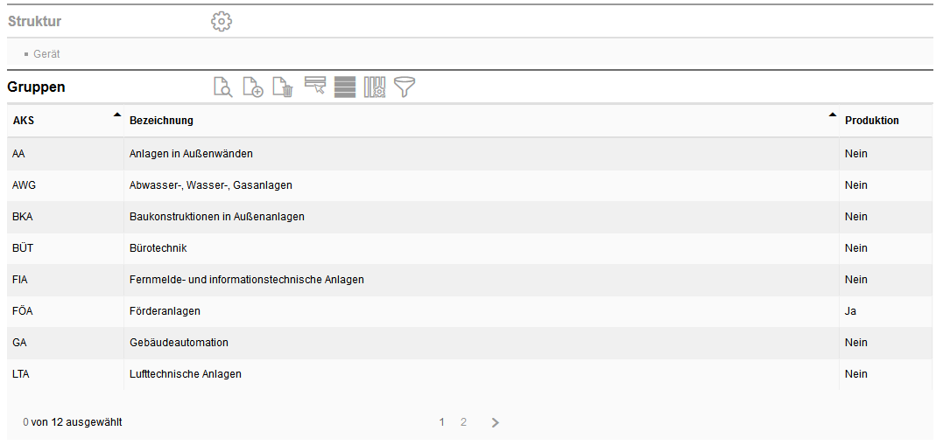The image size is (936, 445).
Task: Click the 'Ja' Produktion value for Förderanlagen
Action: pos(851,311)
